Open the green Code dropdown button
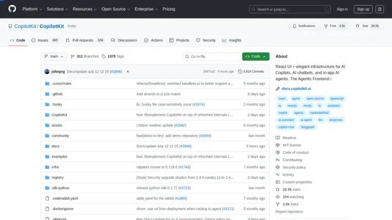Screen dimensions: 392x220 (x=255, y=56)
